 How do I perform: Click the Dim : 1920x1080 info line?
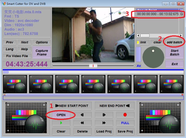(x=19, y=25)
